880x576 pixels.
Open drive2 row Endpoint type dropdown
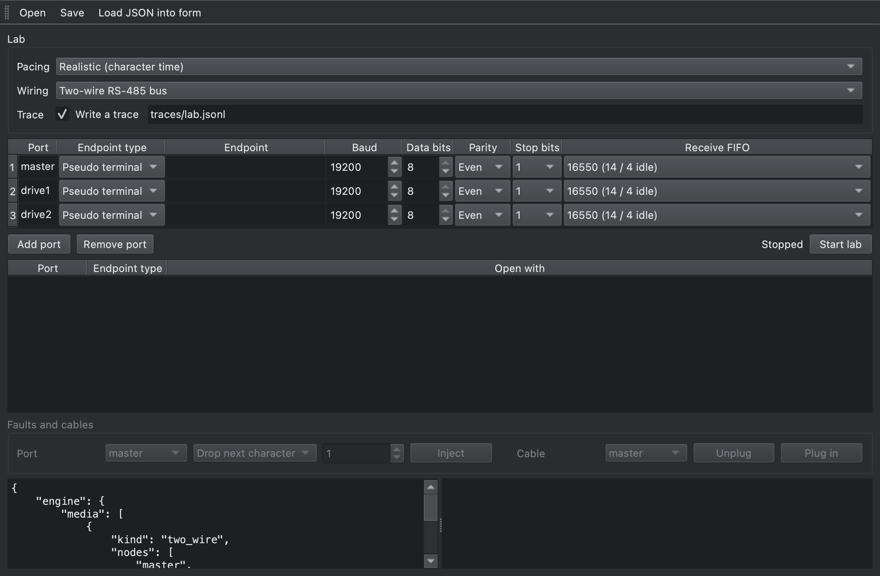click(x=112, y=215)
